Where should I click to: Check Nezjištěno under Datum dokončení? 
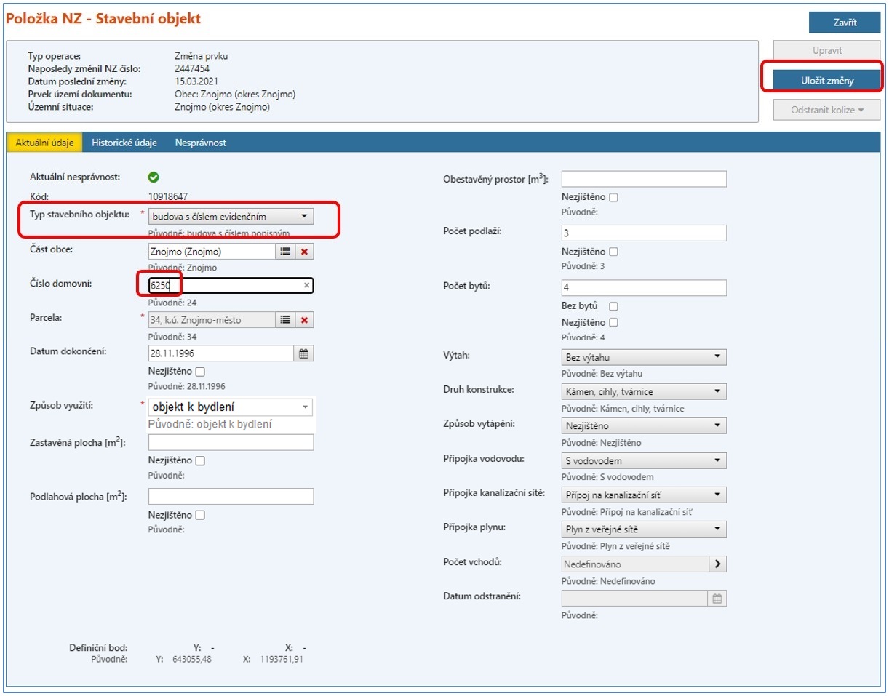point(200,372)
